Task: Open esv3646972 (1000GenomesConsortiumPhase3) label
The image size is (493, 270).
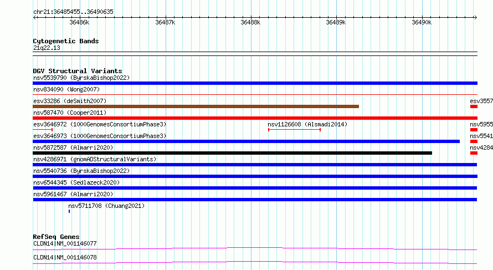Action: pyautogui.click(x=100, y=124)
